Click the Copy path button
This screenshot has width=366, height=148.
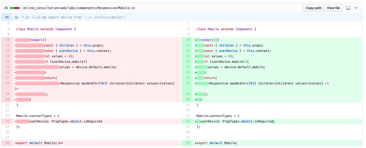314,8
